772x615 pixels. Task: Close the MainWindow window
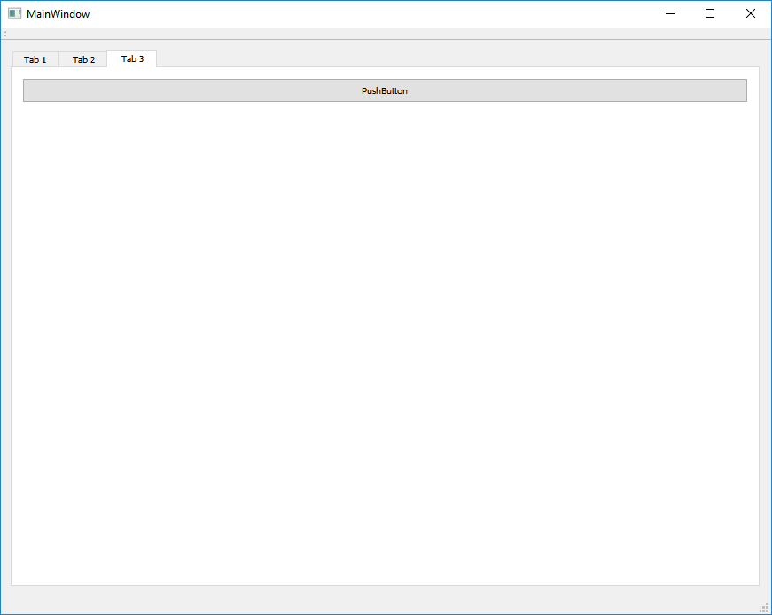pyautogui.click(x=751, y=14)
